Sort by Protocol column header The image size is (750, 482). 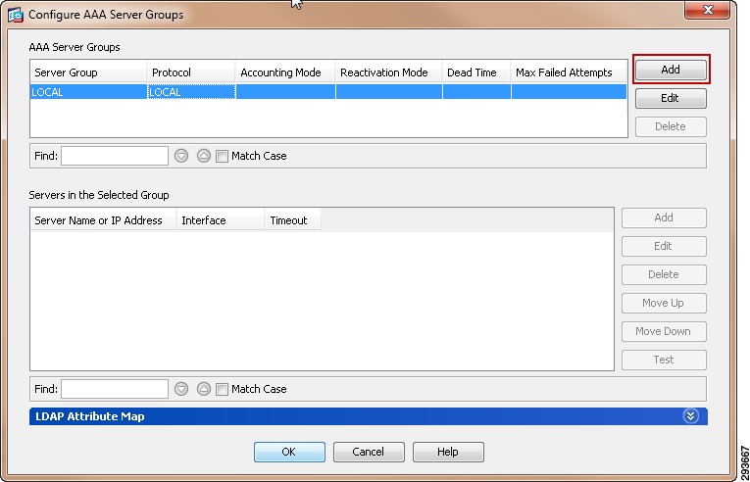pos(191,72)
